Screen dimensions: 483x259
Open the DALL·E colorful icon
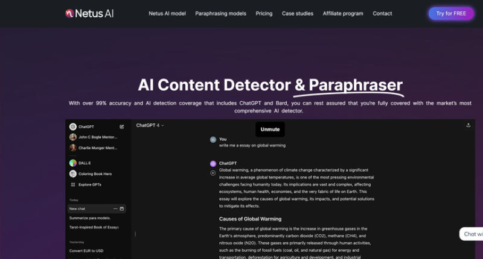73,163
